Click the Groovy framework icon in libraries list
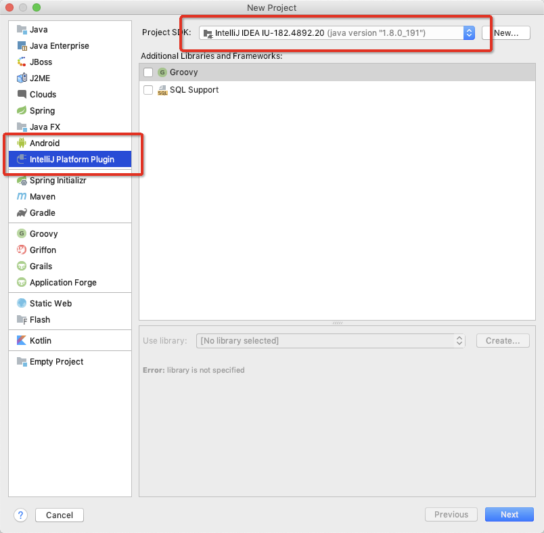 (x=162, y=72)
